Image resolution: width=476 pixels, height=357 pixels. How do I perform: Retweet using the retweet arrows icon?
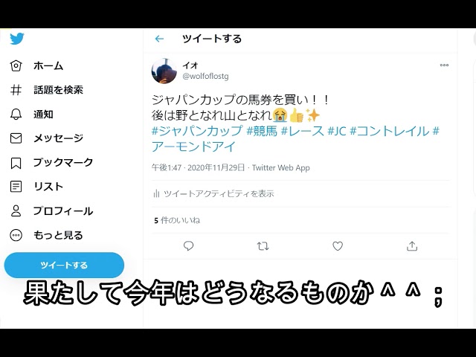tap(263, 246)
